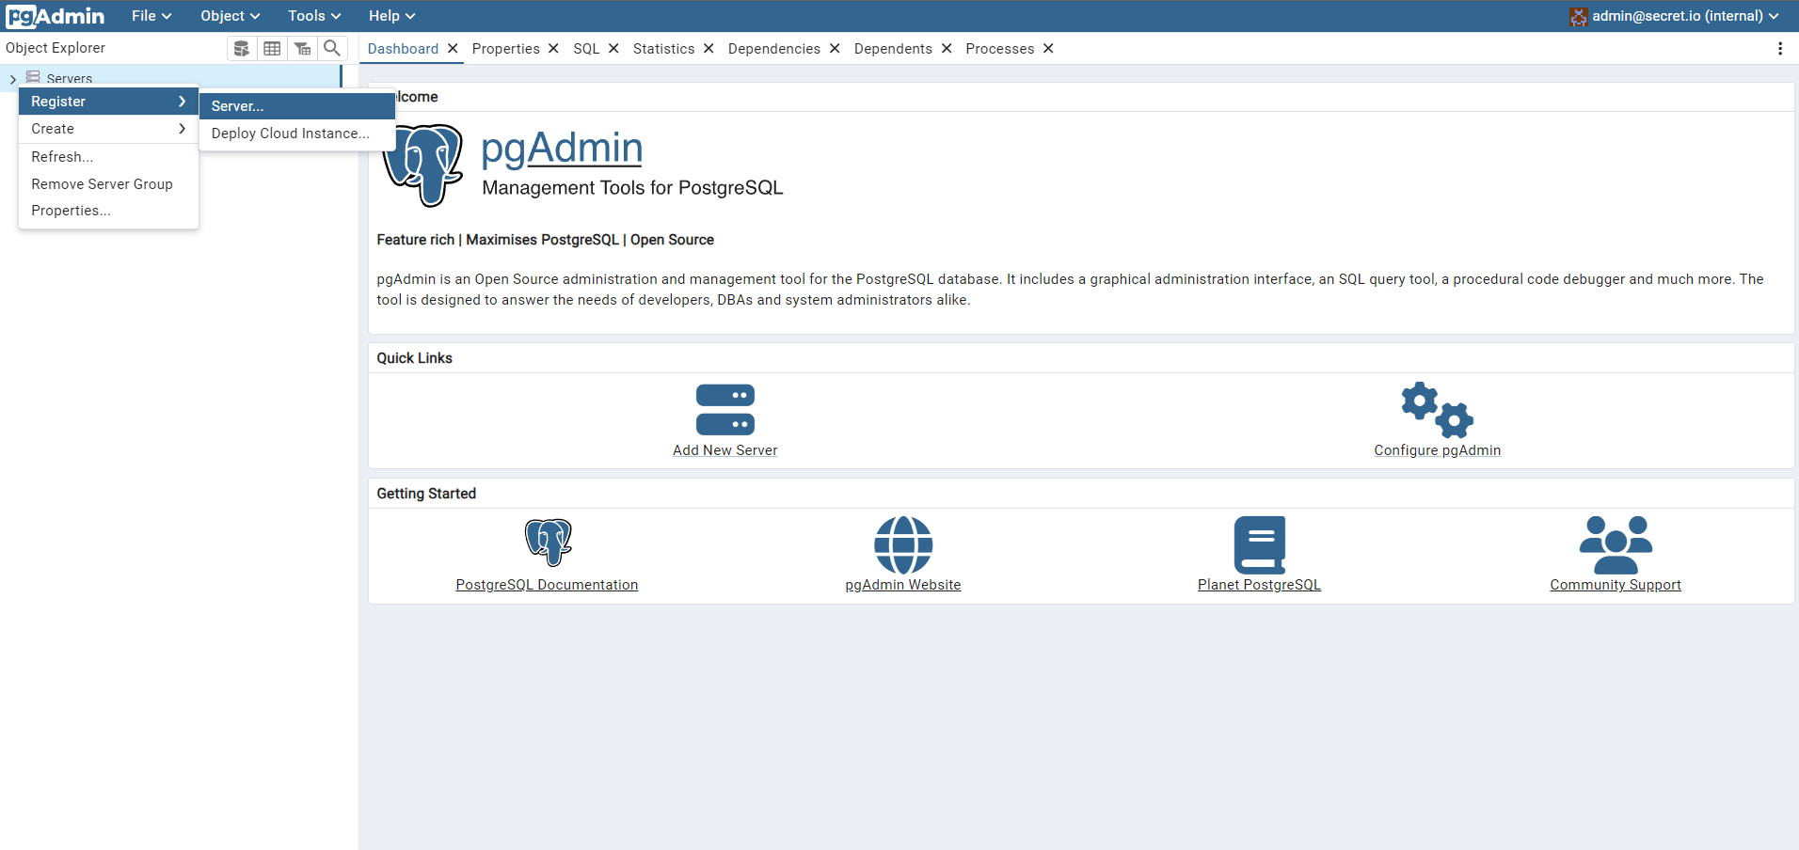Click the pgAdmin title heading link
This screenshot has height=850, width=1799.
tap(562, 149)
